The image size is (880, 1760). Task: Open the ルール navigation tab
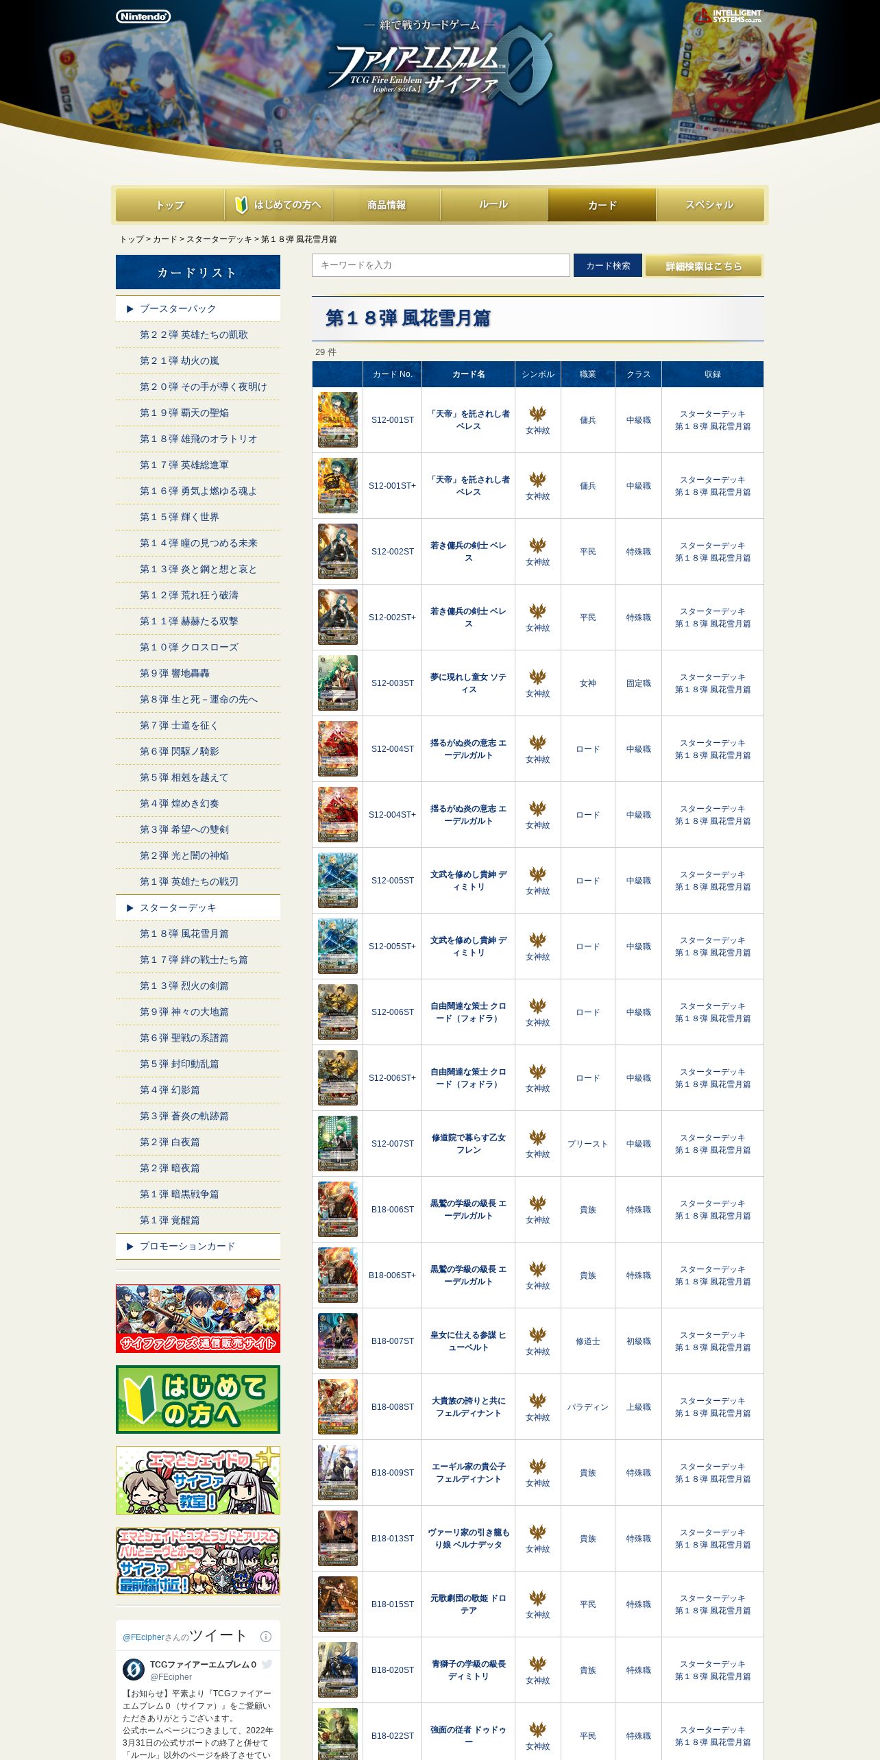point(494,205)
